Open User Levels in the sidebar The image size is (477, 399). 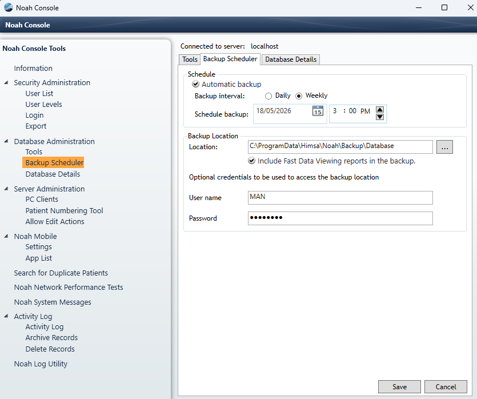pos(43,105)
